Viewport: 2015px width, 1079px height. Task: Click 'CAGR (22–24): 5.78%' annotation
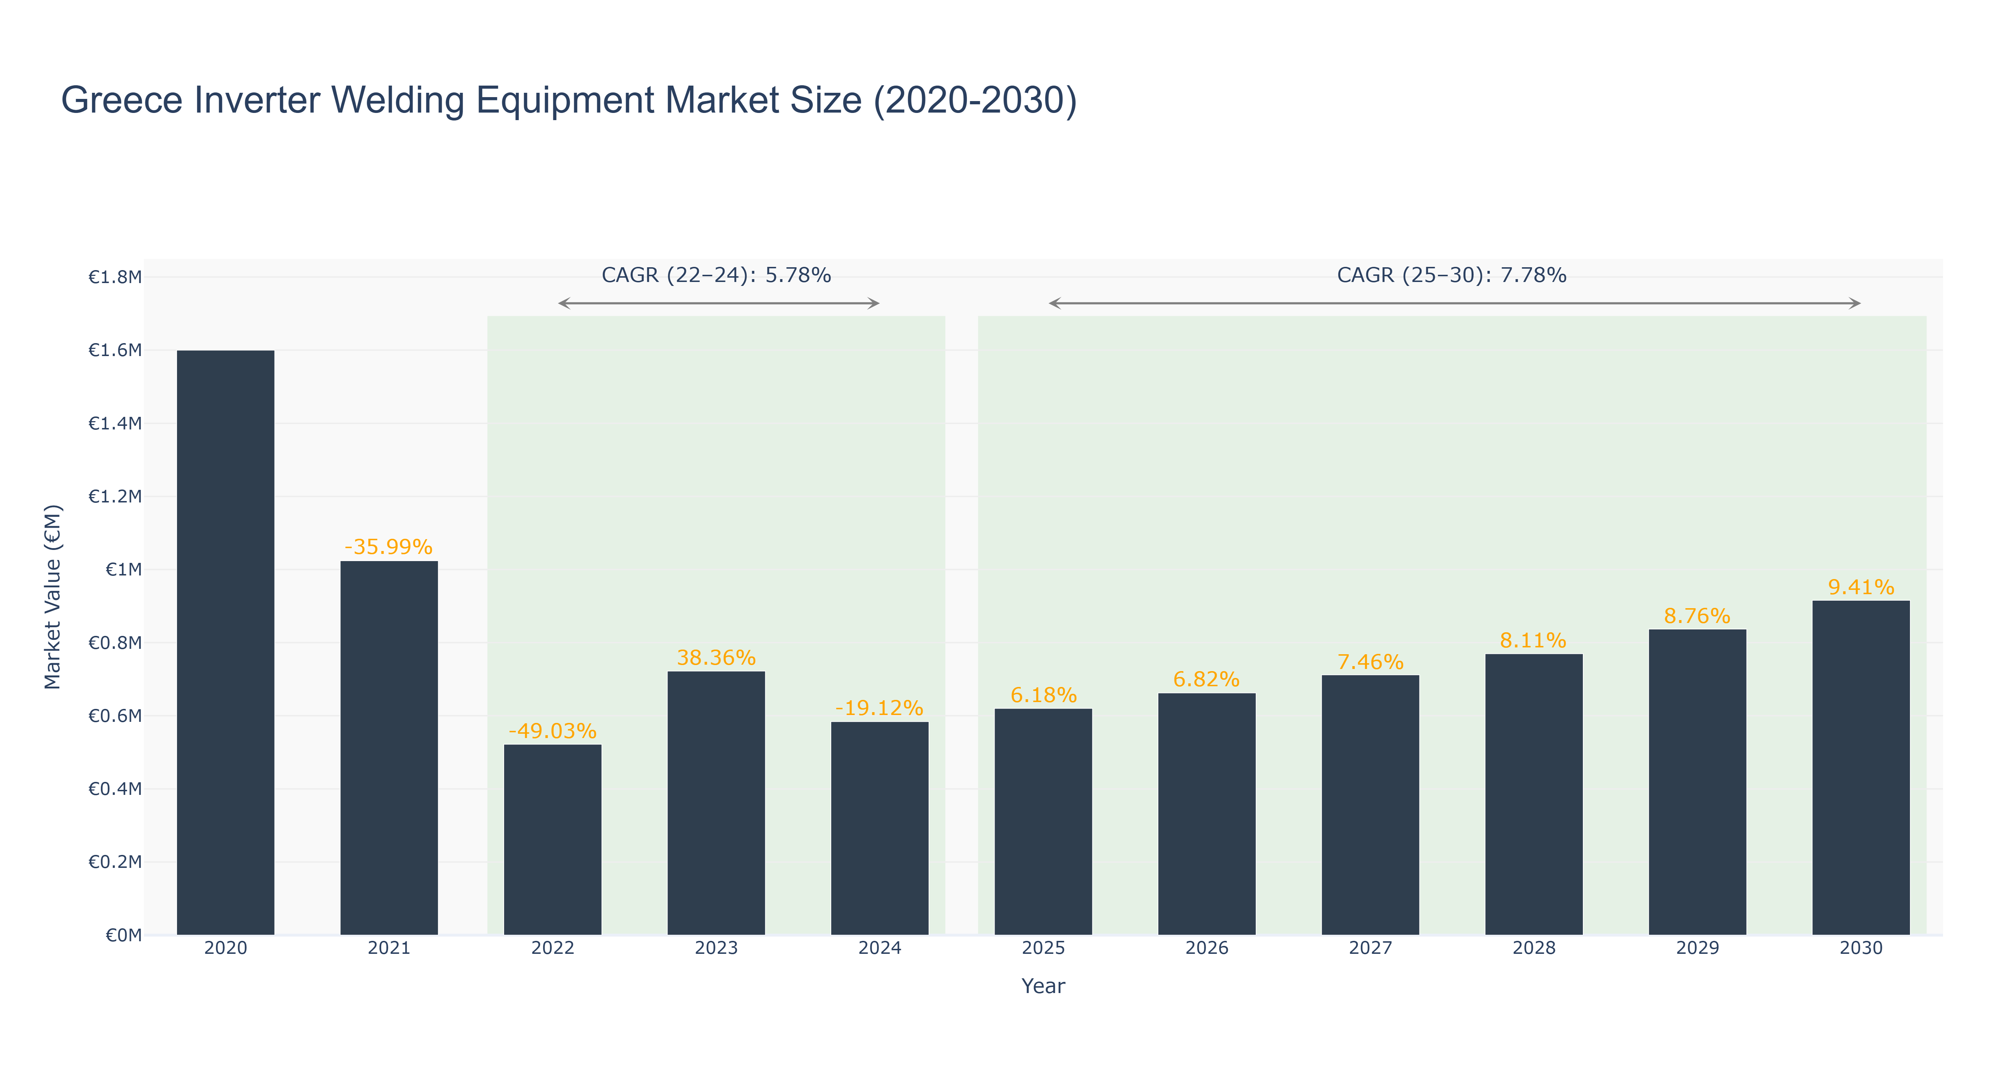tap(716, 275)
